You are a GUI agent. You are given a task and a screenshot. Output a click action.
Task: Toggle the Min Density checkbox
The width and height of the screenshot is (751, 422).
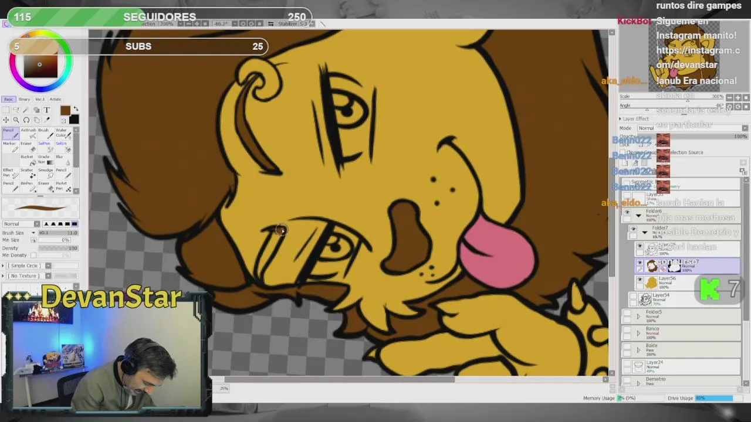33,255
